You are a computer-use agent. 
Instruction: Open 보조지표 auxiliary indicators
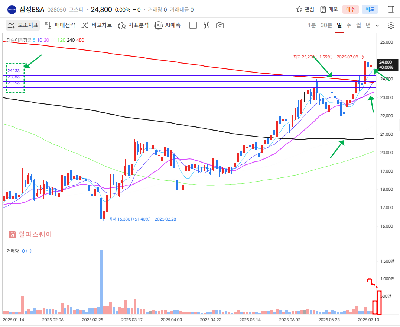click(x=23, y=25)
